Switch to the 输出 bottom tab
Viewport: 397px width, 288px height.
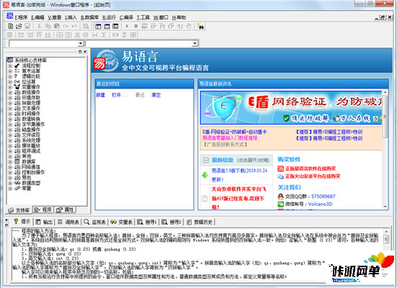pyautogui.click(x=44, y=222)
